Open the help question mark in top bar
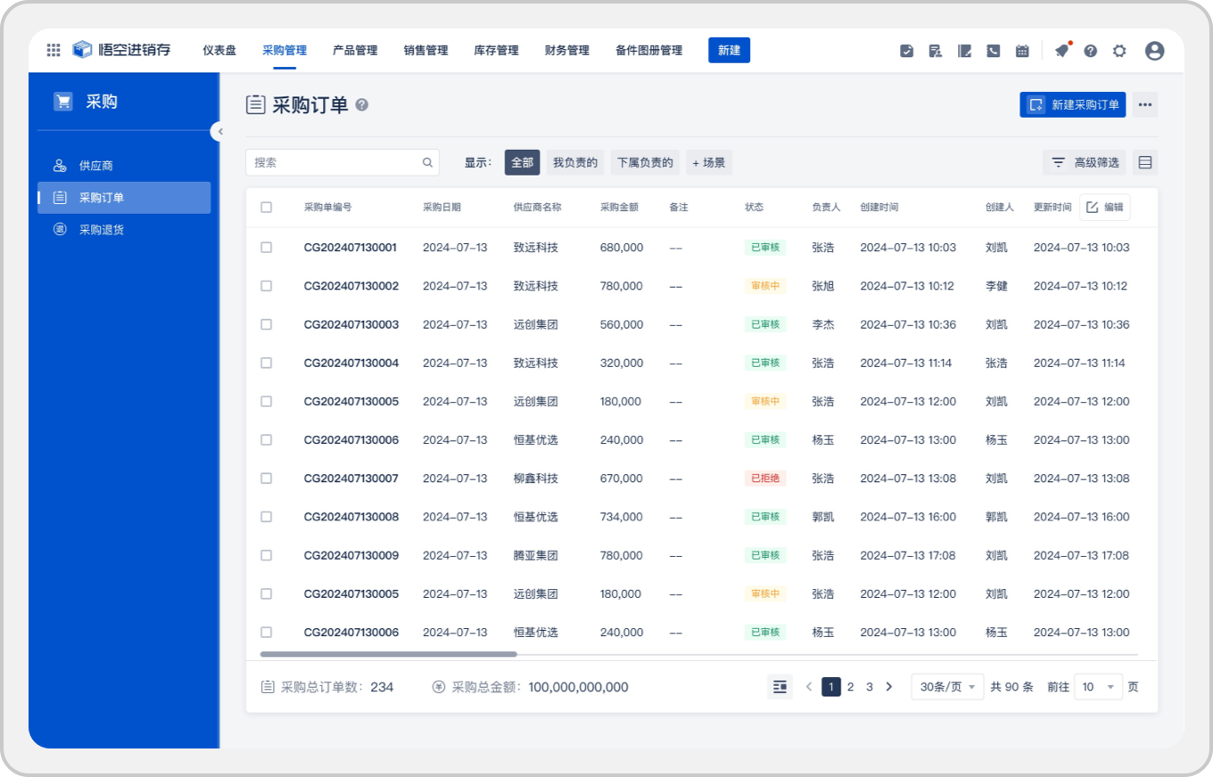Screen dimensions: 1213x777 coord(1090,51)
